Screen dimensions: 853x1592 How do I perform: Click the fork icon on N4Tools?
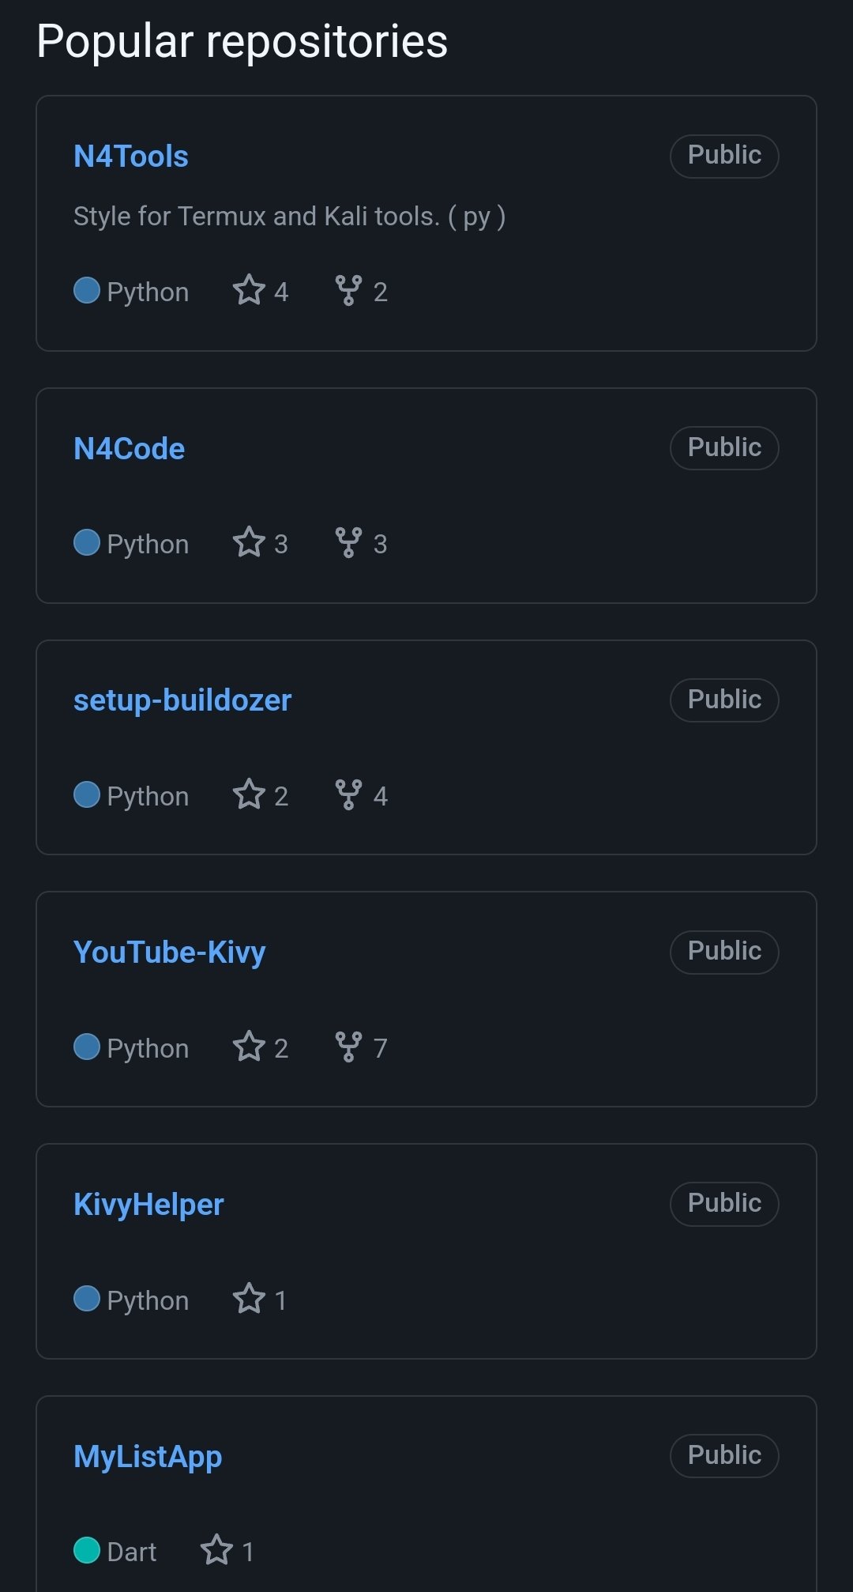click(348, 290)
